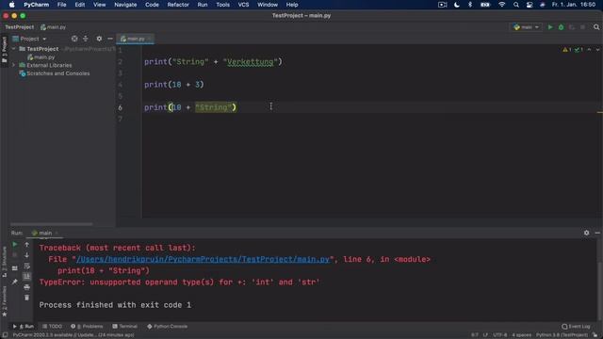Expand the External Libraries node

pos(14,65)
